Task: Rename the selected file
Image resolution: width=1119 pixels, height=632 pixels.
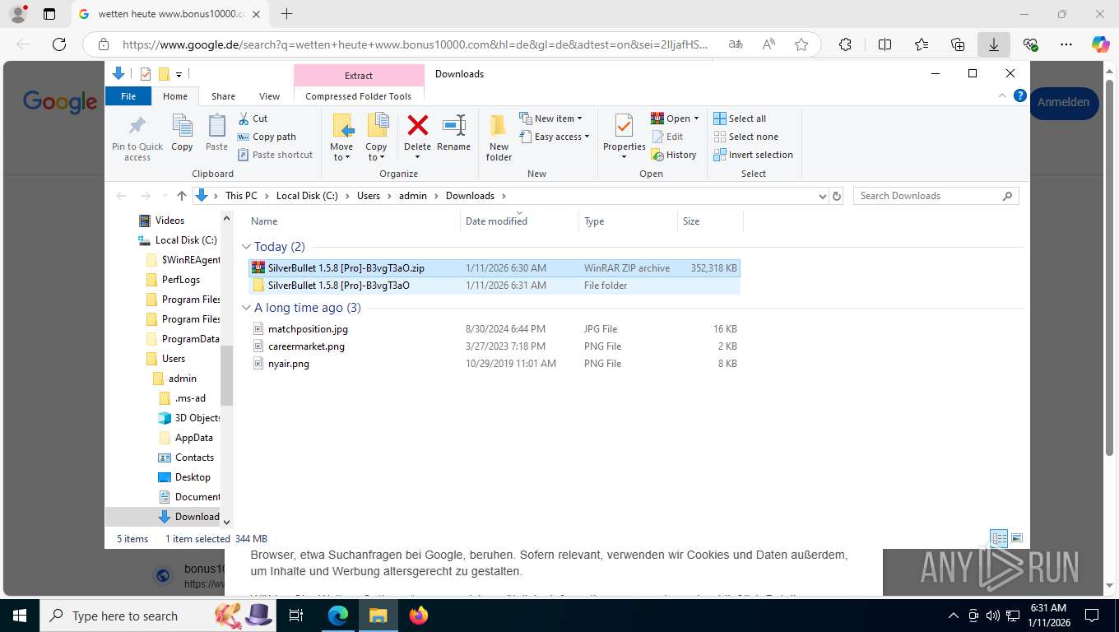Action: click(x=453, y=133)
